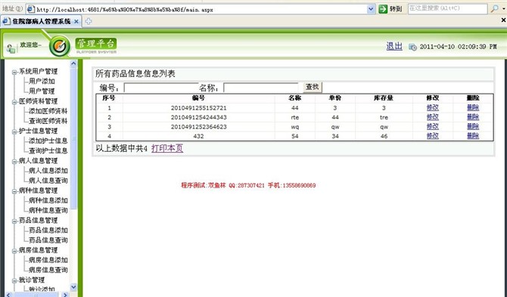Viewport: 507px width, 297px height.
Task: Click 删除 for row 1
Action: point(473,107)
